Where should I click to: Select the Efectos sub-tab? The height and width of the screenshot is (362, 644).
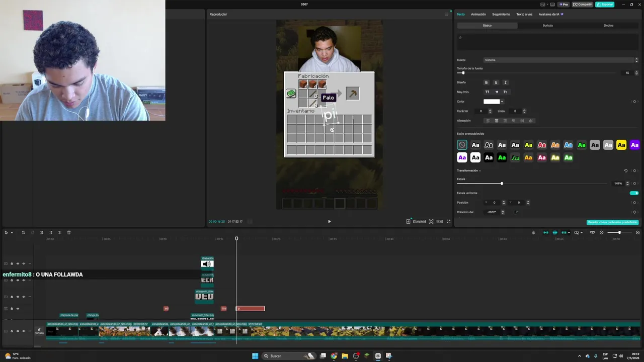pos(608,25)
